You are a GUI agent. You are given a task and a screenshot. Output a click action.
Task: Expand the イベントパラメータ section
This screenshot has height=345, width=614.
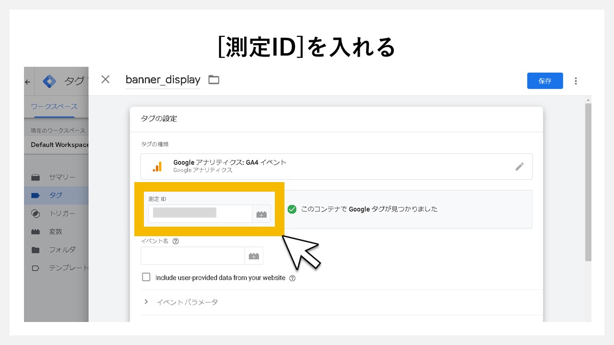(x=146, y=302)
